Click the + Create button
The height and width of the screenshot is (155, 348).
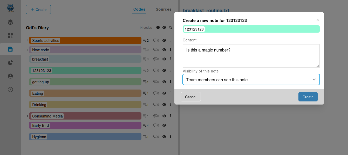[x=38, y=9]
